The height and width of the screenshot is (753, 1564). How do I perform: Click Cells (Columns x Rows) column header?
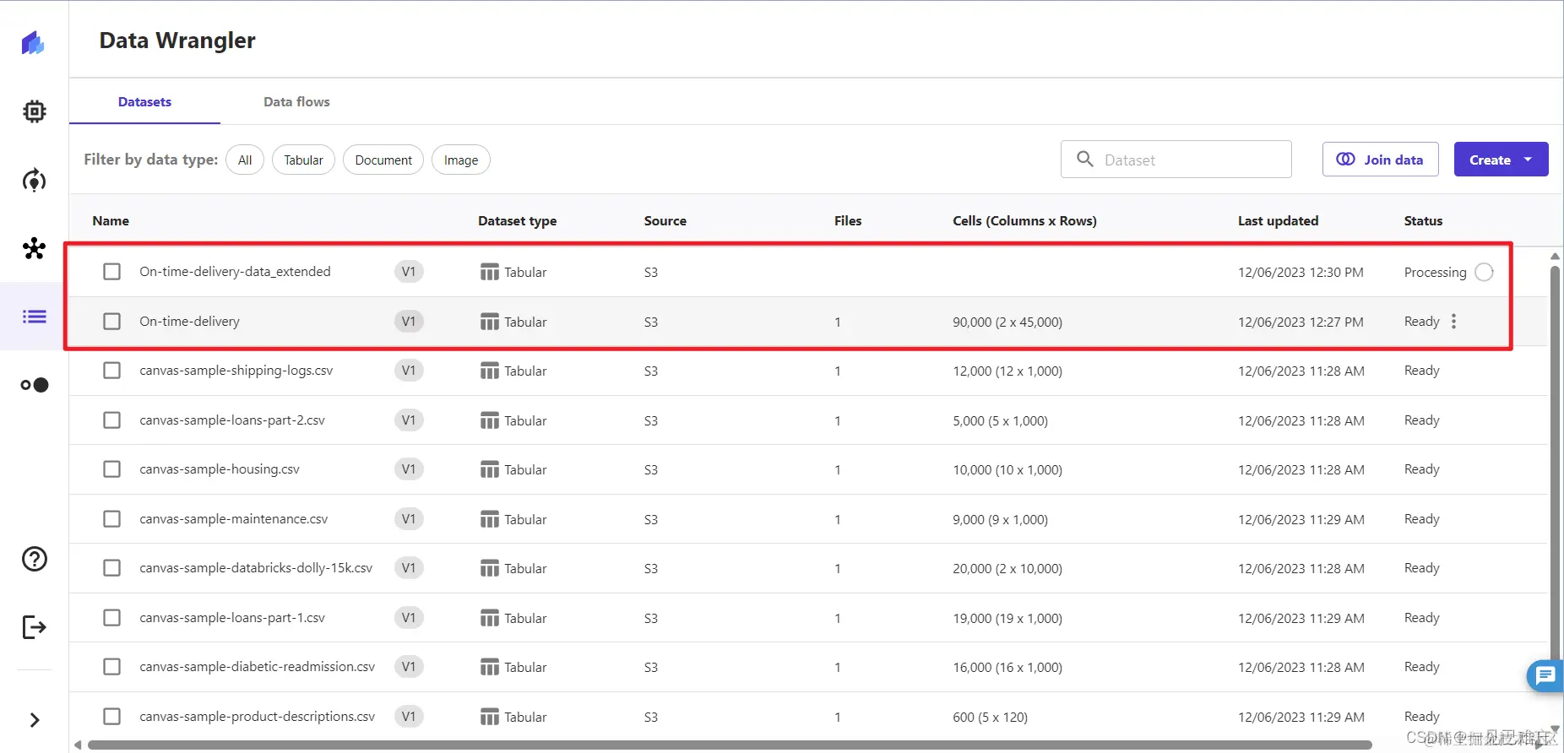click(x=1024, y=220)
